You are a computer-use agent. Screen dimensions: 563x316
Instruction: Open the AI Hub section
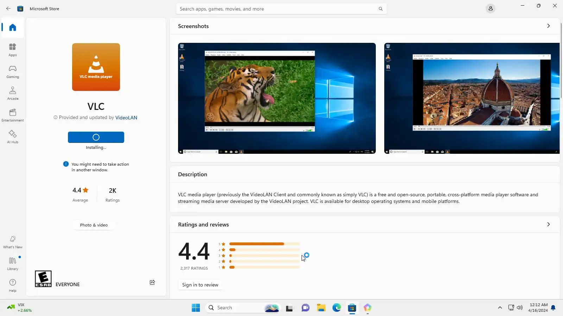click(13, 137)
